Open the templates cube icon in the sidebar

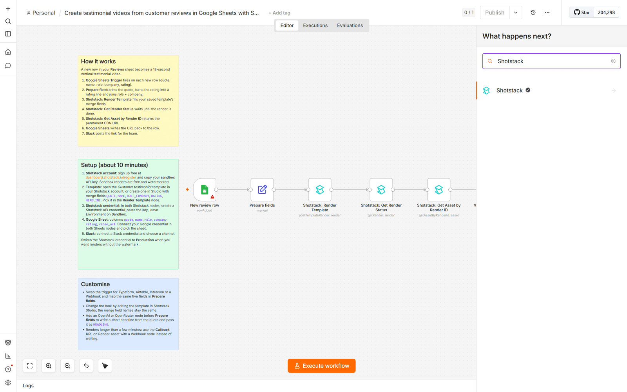tap(8, 343)
